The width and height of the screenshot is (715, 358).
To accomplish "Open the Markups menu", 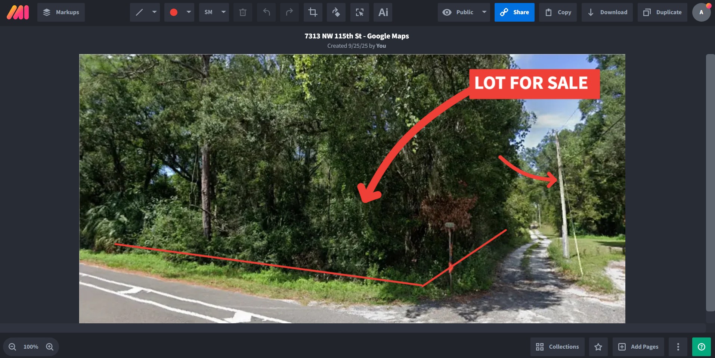I will pos(61,12).
